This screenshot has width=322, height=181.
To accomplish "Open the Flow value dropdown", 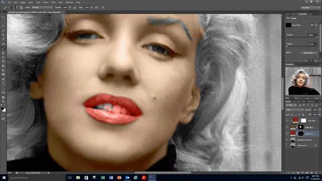I will pyautogui.click(x=92, y=8).
